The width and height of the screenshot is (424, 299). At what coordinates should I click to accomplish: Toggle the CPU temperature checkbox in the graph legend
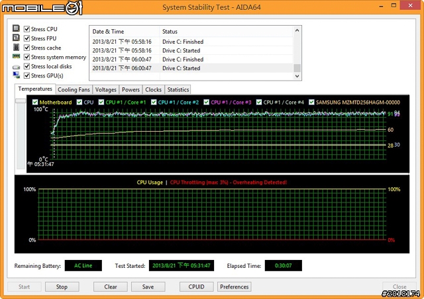(79, 102)
